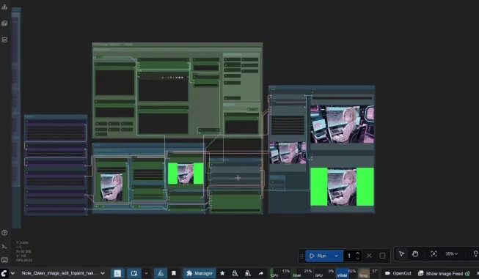
Task: Select the Note_Qwen_image_edit_Inpaint workflow tab
Action: [59, 273]
